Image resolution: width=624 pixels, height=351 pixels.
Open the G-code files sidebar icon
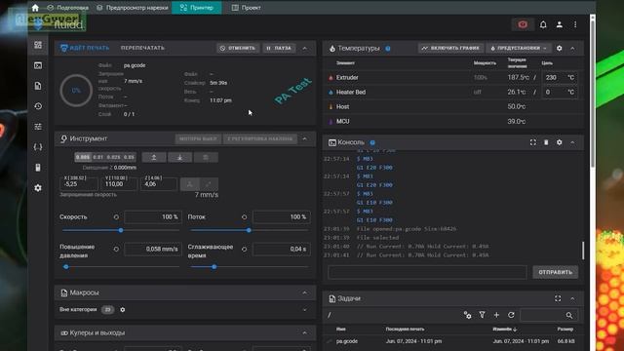[x=38, y=86]
